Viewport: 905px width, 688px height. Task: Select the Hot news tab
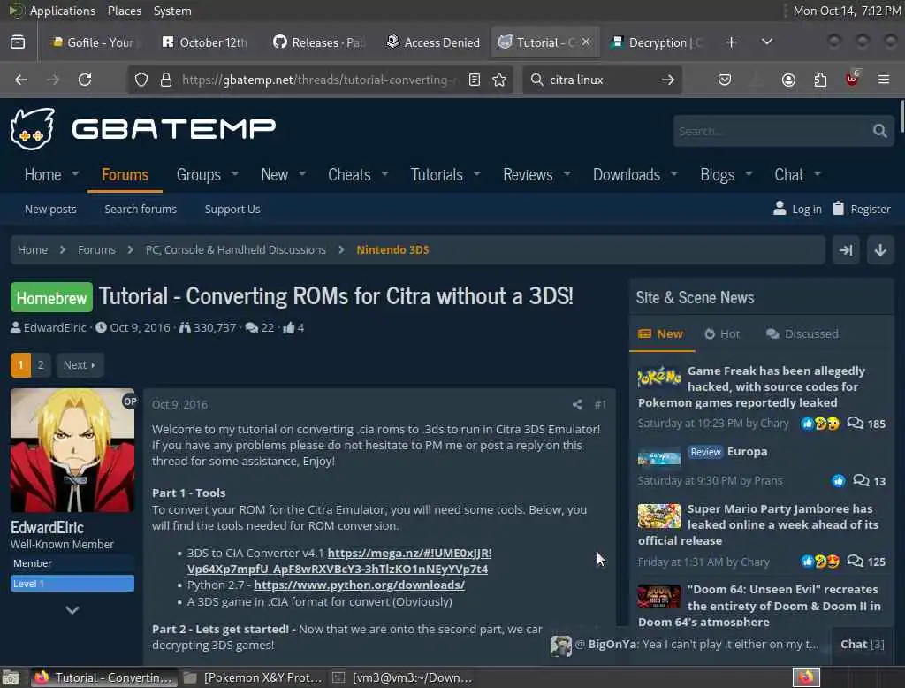coord(722,334)
